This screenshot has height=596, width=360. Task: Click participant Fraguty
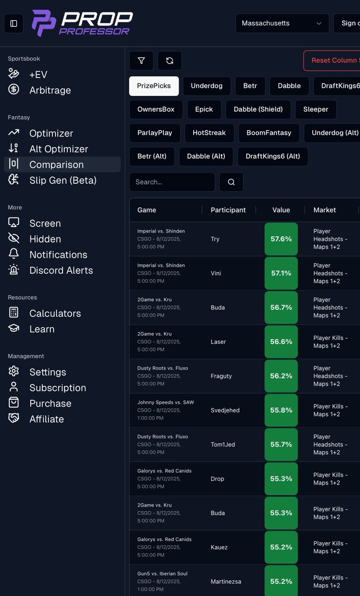point(221,376)
